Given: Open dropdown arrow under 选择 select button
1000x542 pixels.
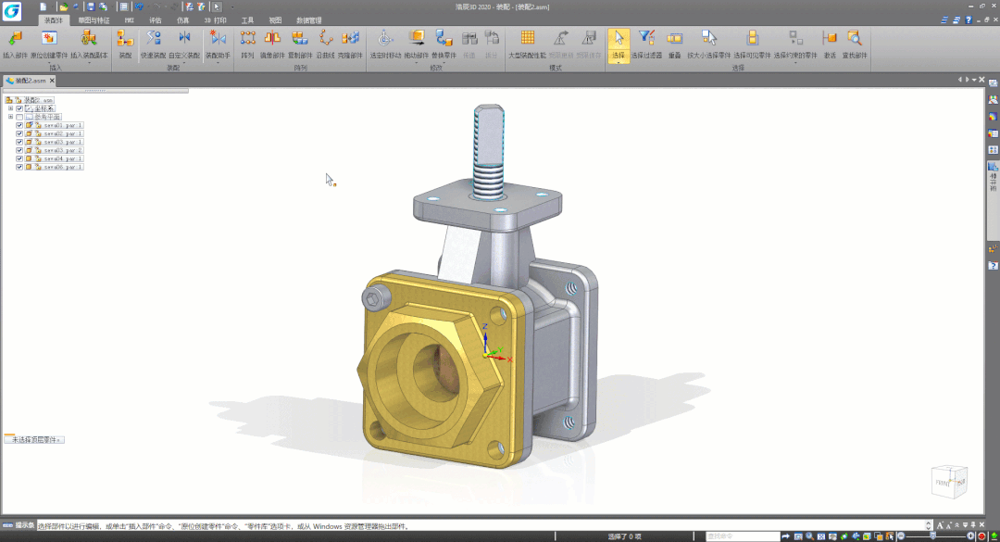Looking at the screenshot, I should 618,62.
